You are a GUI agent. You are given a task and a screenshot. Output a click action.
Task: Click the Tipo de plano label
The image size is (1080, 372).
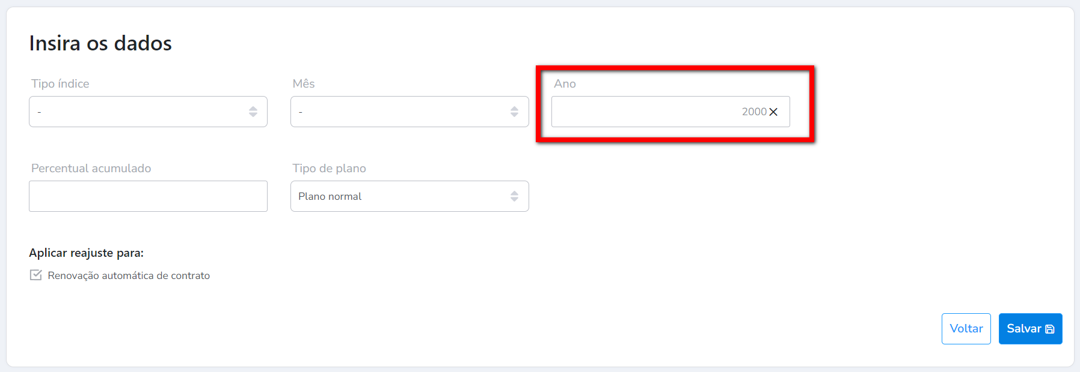pos(329,169)
